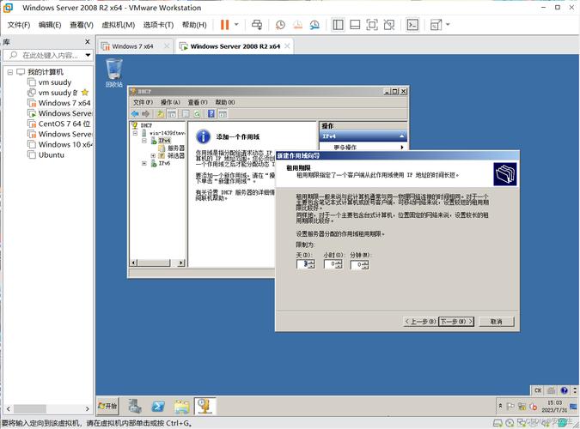
Task: Open 查看(V) menu in DHCP window
Action: (198, 102)
